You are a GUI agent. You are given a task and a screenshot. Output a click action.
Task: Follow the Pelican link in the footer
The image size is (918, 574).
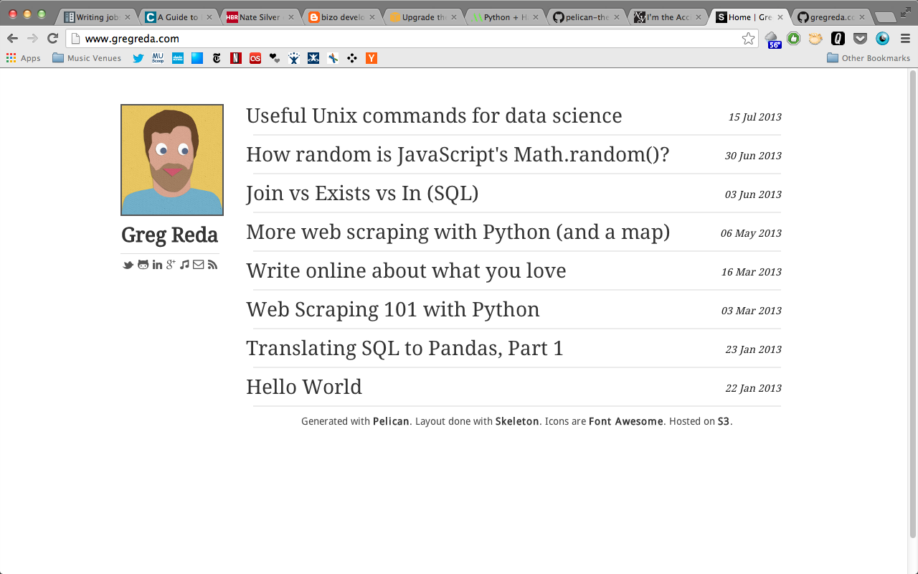pyautogui.click(x=391, y=422)
